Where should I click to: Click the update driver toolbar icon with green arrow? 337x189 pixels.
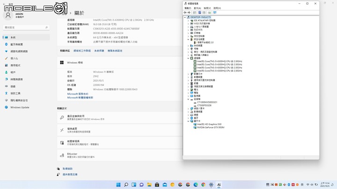(x=209, y=13)
